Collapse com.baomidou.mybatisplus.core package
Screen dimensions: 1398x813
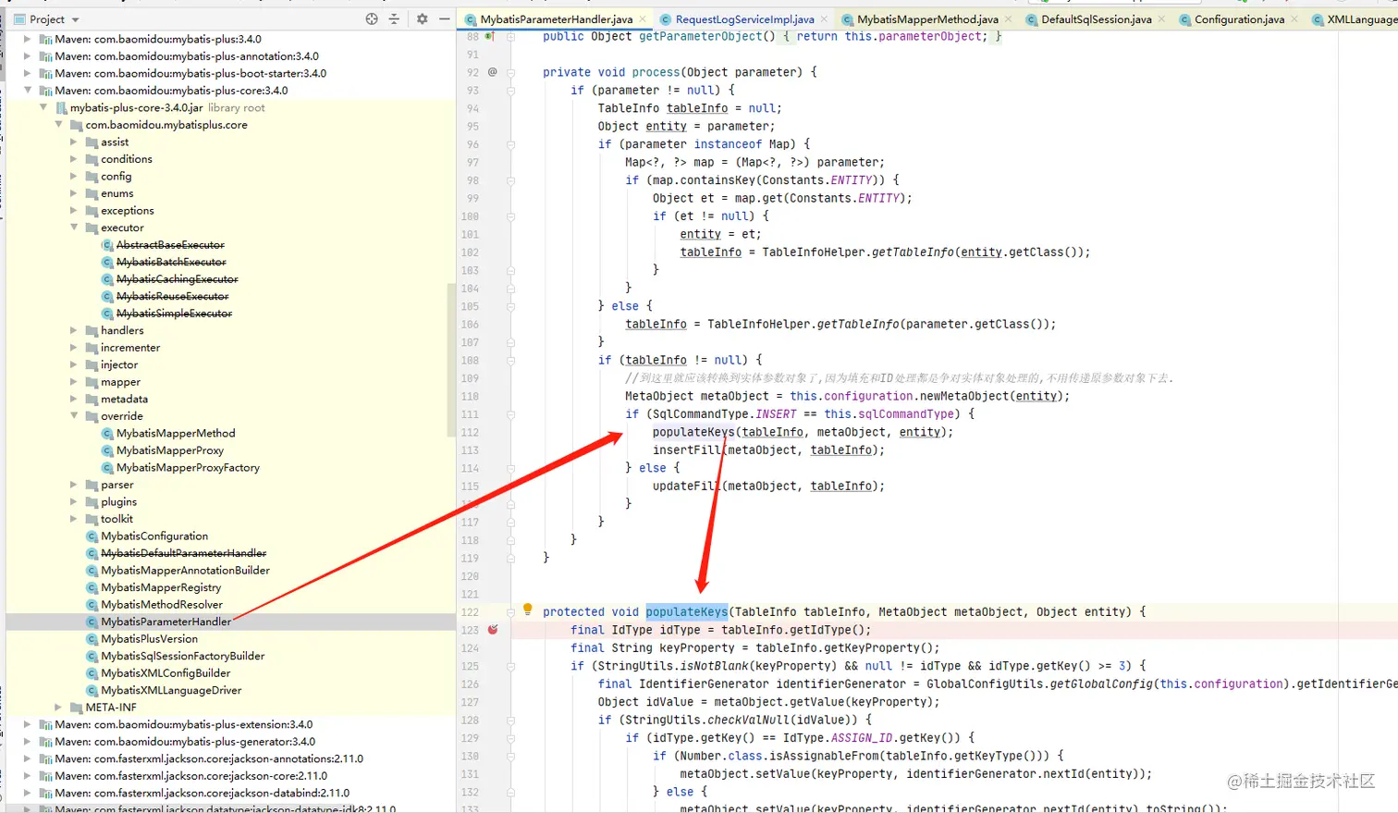[x=58, y=125]
